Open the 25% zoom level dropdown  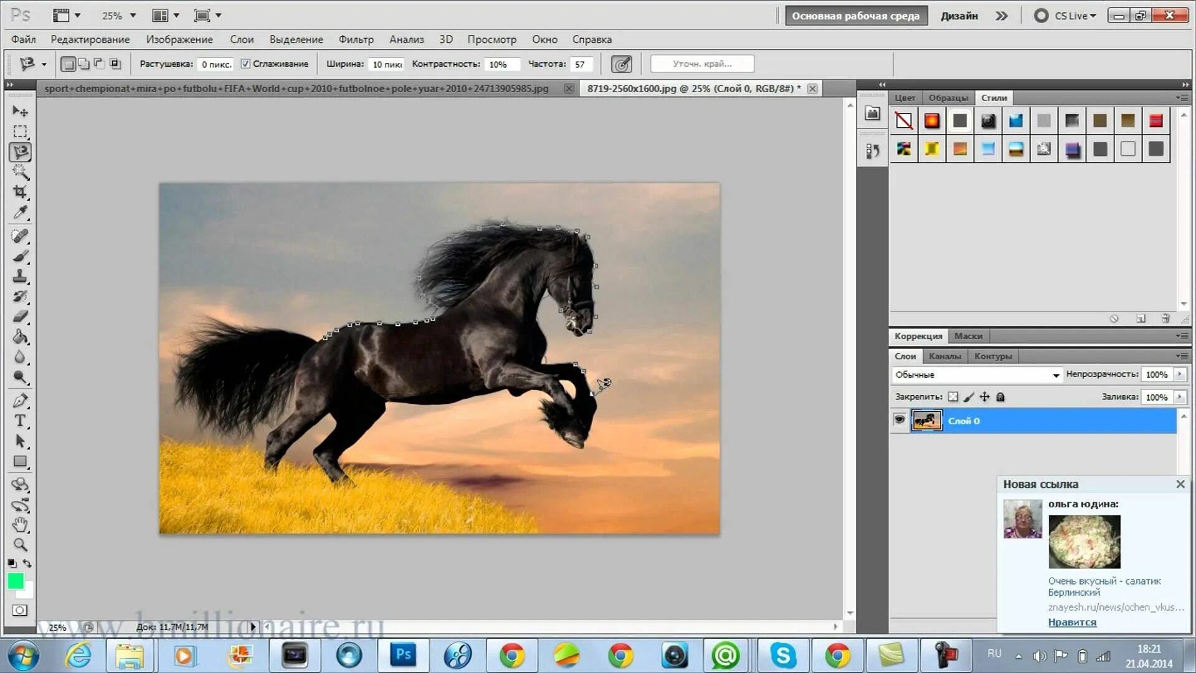[x=133, y=16]
